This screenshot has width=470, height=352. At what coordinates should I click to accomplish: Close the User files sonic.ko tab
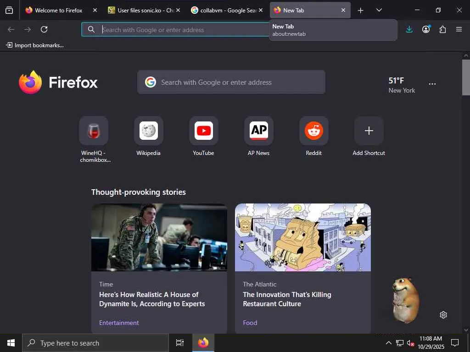tap(178, 10)
